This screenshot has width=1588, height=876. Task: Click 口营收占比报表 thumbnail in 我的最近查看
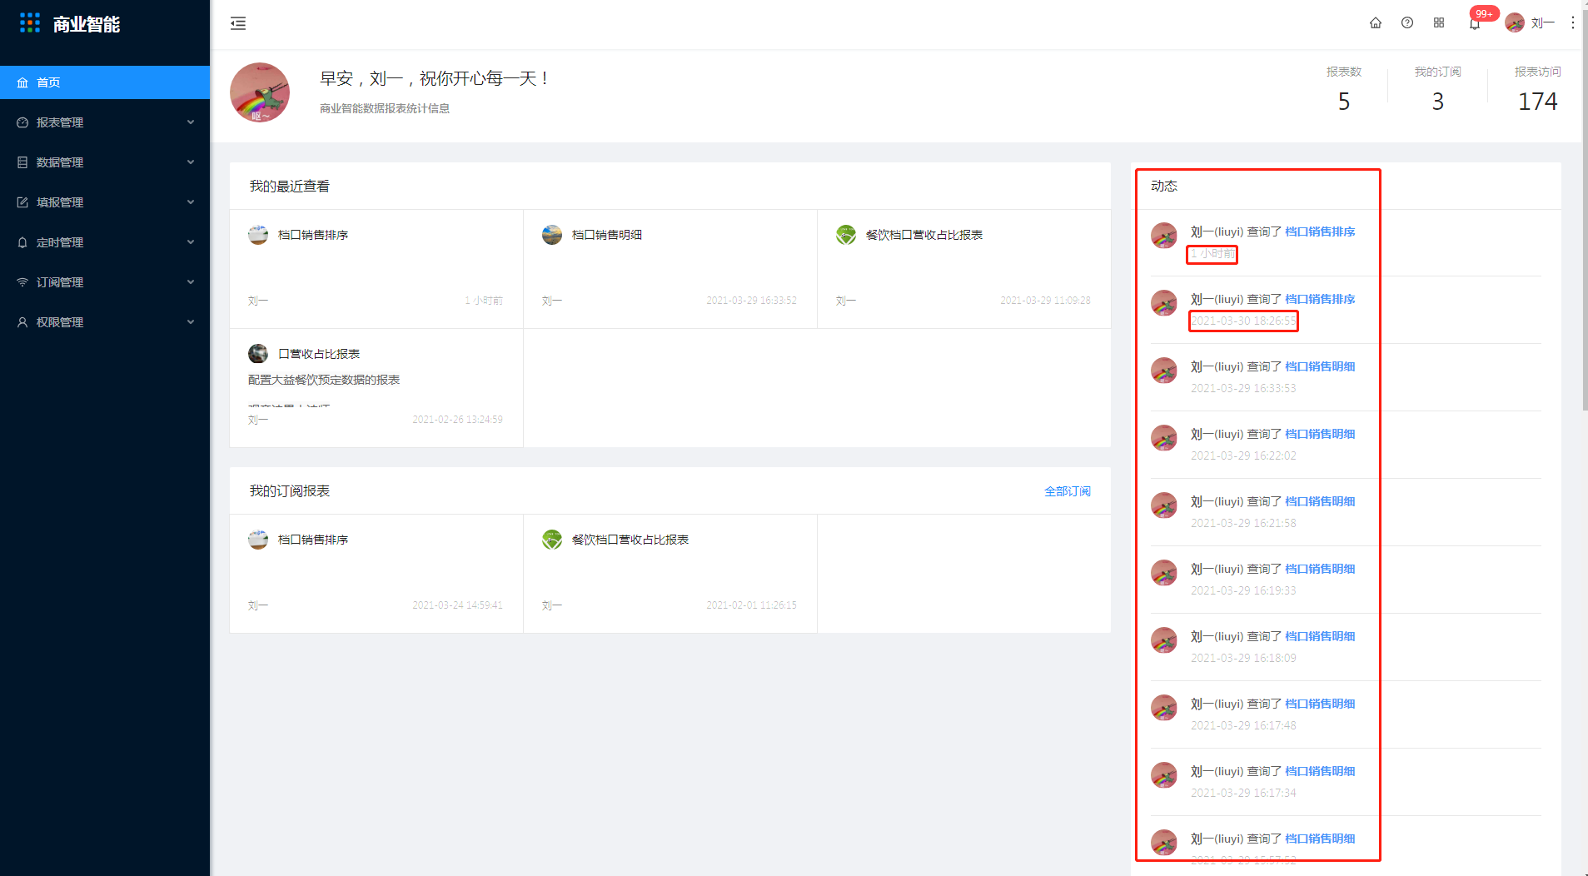(x=258, y=354)
